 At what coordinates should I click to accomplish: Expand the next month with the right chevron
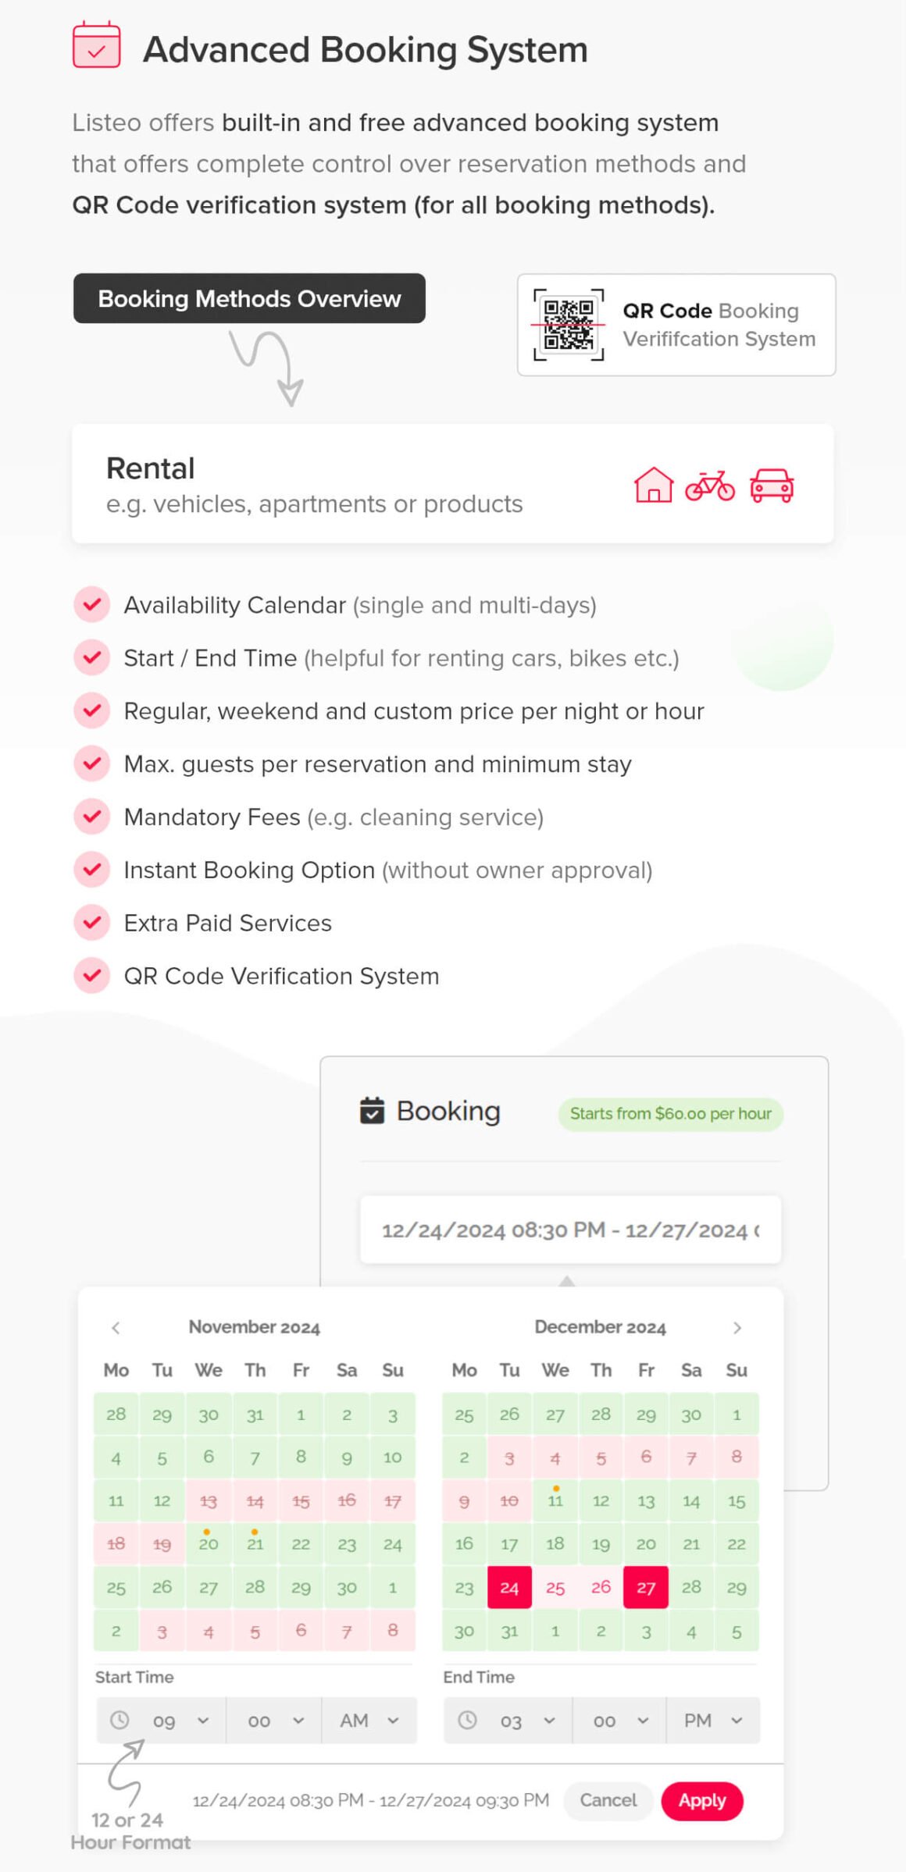click(736, 1326)
